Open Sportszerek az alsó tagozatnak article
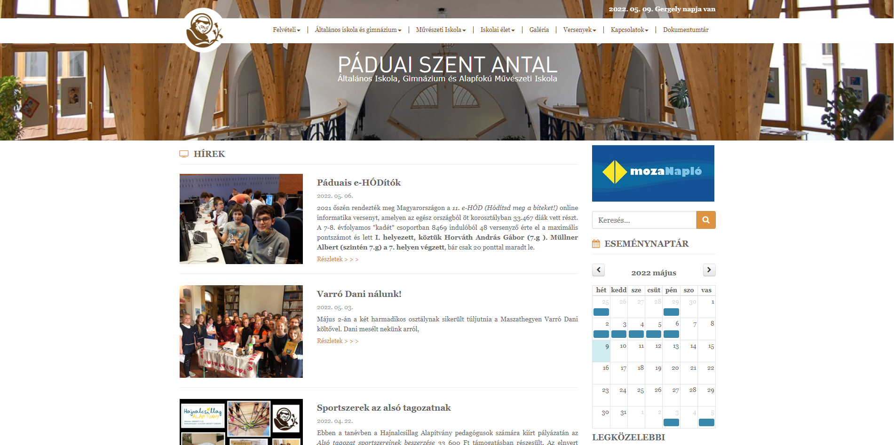This screenshot has height=445, width=894. [x=383, y=408]
